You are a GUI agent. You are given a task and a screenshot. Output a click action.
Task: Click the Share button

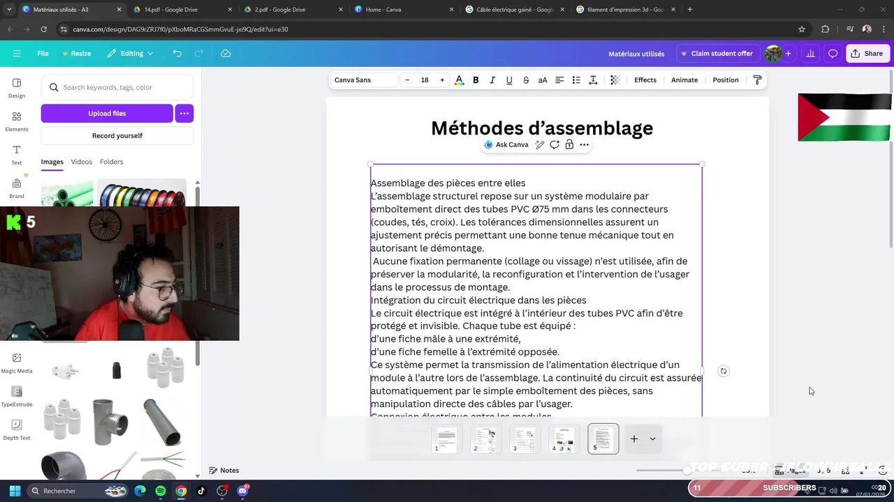(x=867, y=54)
